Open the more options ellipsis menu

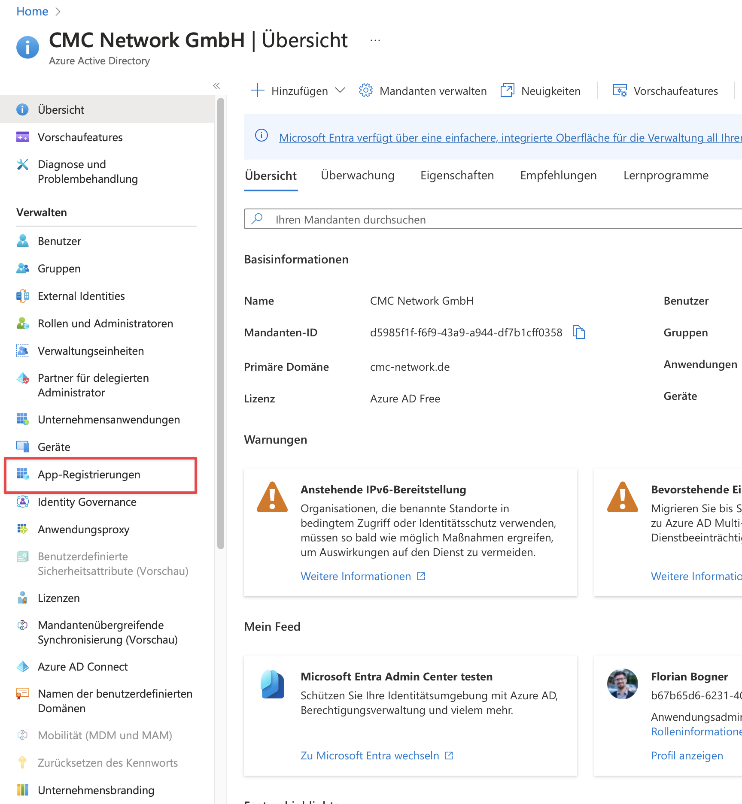375,40
